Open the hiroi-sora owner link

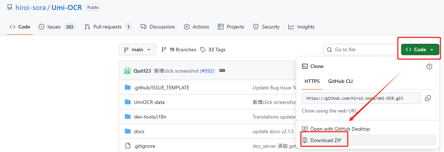[x=30, y=7]
